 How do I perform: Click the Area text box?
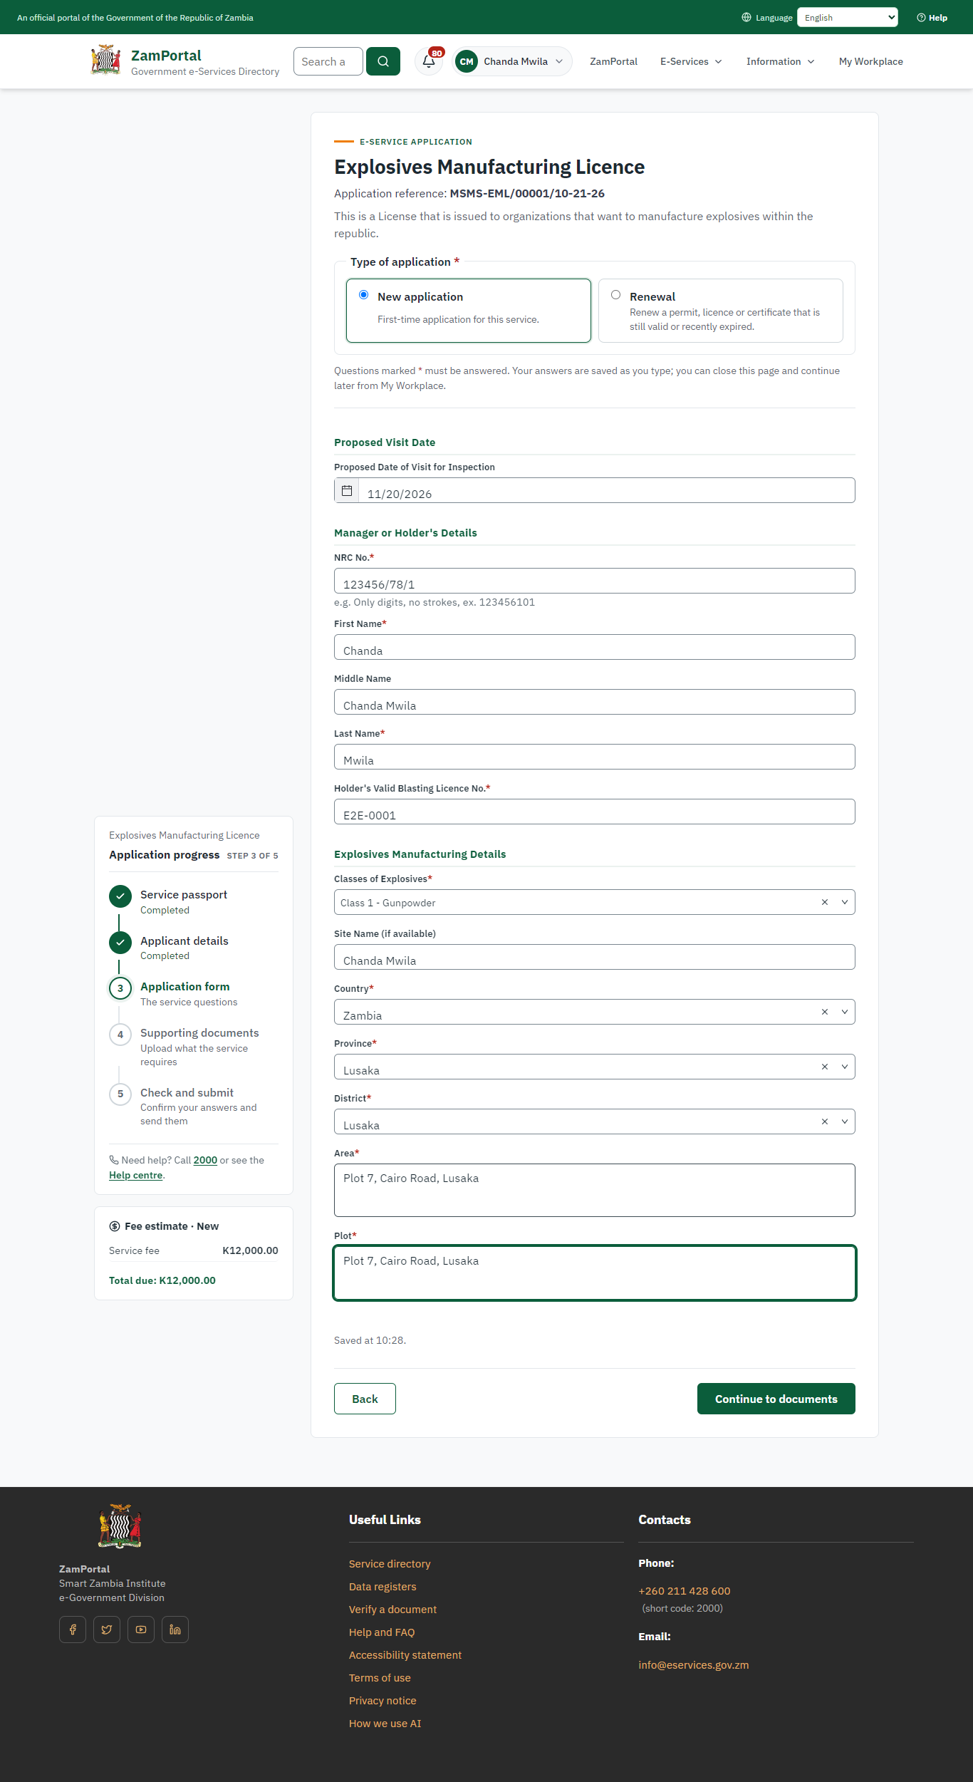pyautogui.click(x=595, y=1190)
